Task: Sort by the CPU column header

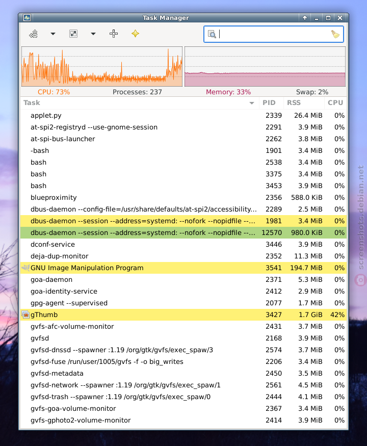Action: click(335, 102)
